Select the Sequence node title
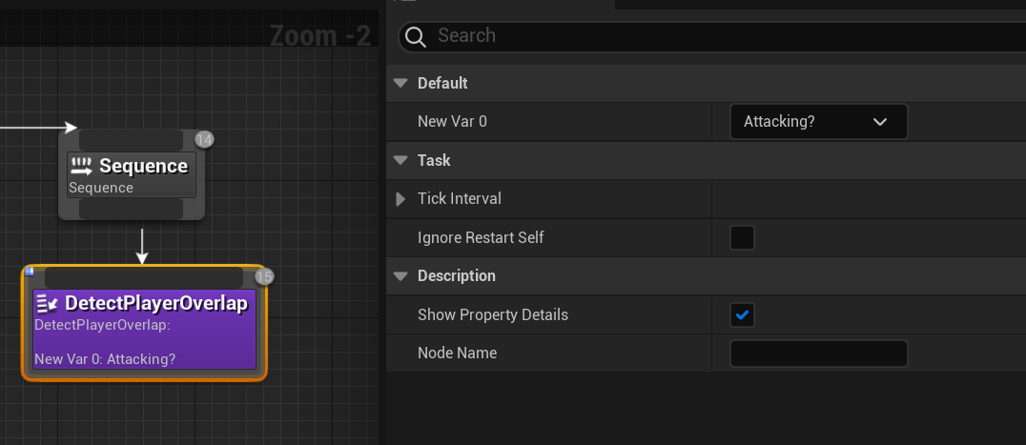 tap(143, 166)
